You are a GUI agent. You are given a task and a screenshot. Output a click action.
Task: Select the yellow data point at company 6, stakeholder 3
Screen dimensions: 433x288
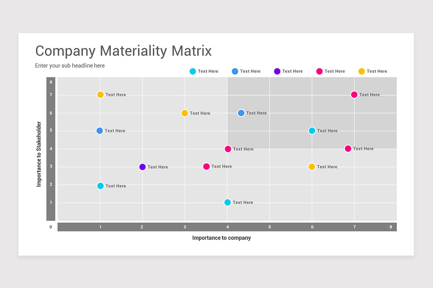312,167
